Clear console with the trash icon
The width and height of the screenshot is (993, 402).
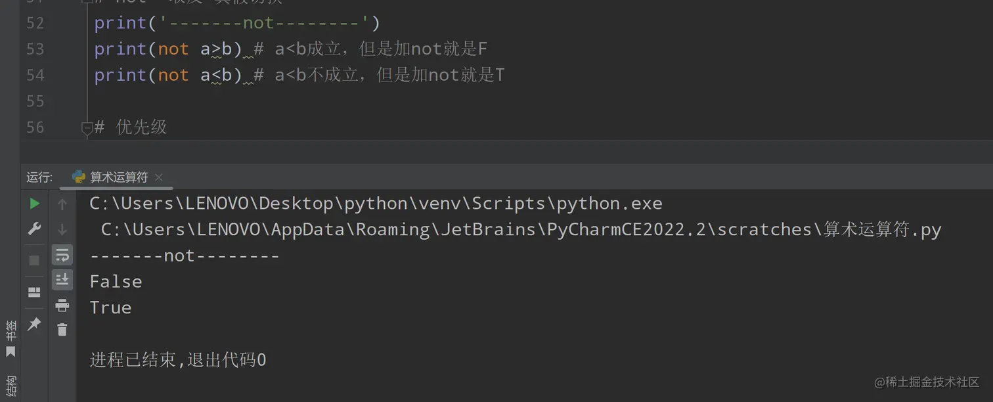(62, 330)
